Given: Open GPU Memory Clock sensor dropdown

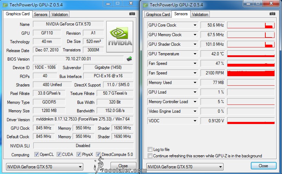Looking at the screenshot, I should (195, 35).
